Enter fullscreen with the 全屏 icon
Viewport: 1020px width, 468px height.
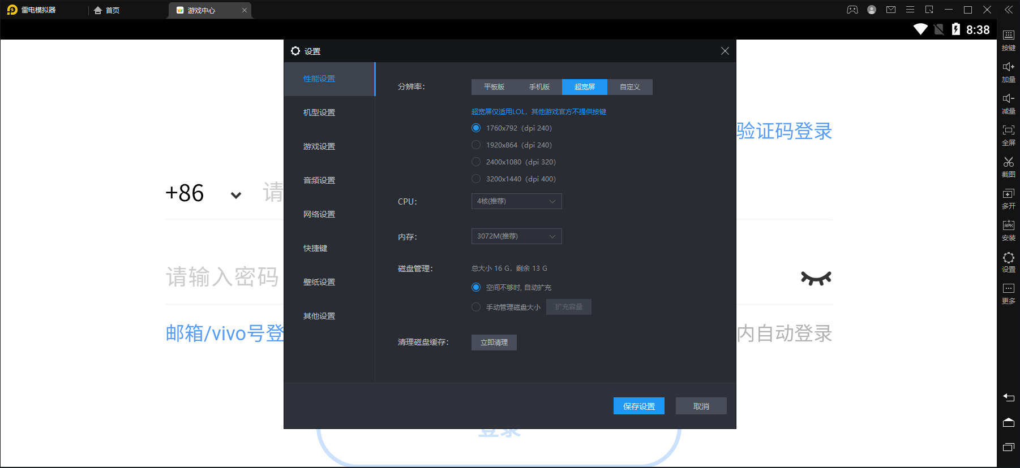click(1008, 134)
